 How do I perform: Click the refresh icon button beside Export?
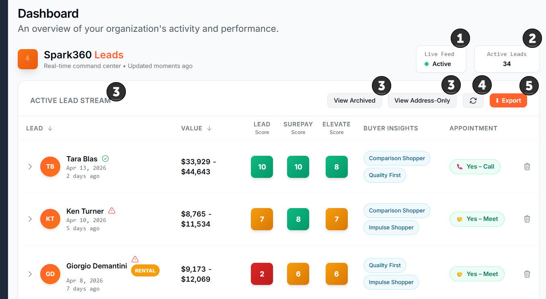[473, 101]
